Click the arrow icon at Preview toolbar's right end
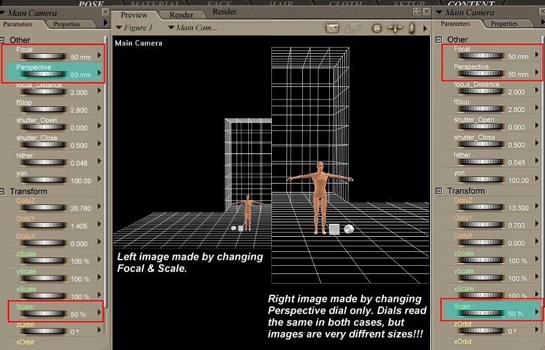 [424, 28]
